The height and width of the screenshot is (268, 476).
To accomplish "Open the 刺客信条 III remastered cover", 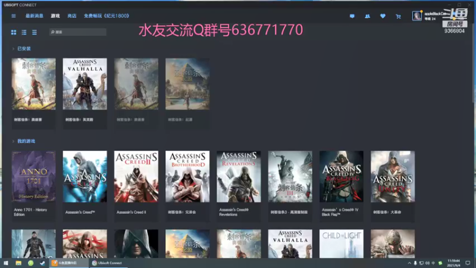I will 290,176.
